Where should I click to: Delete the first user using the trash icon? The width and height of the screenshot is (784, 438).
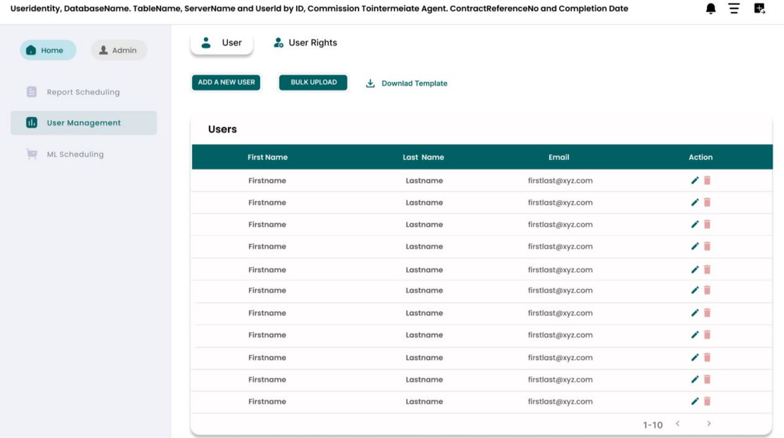[x=707, y=181]
